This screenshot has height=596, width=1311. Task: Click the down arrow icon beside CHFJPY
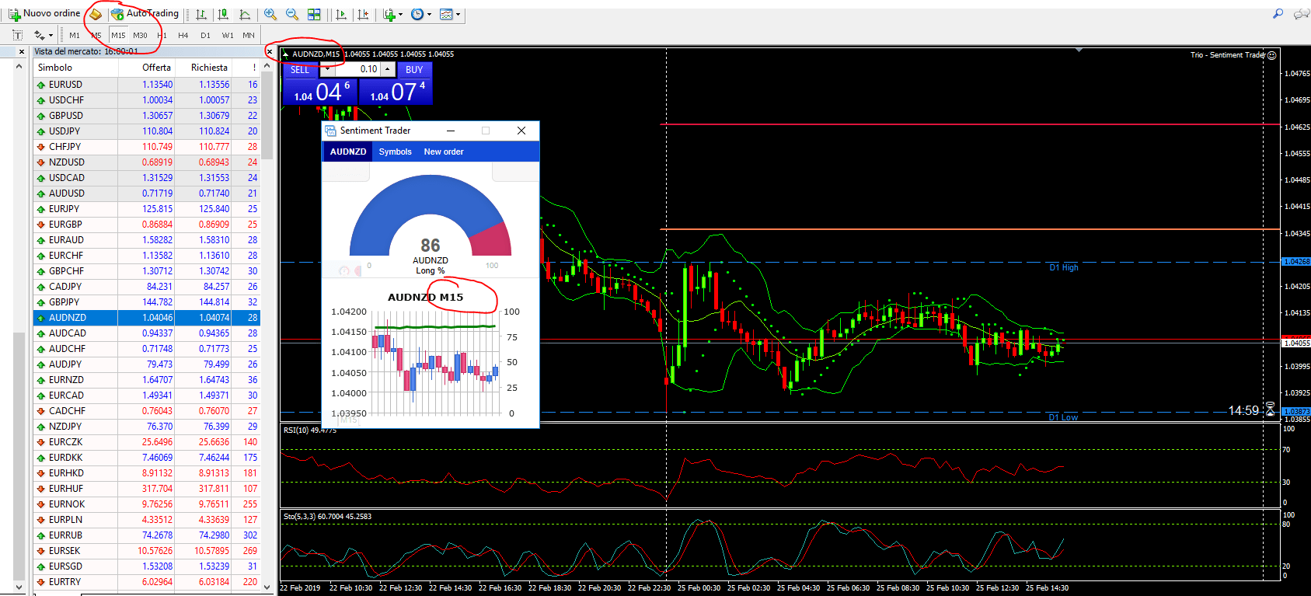coord(41,147)
